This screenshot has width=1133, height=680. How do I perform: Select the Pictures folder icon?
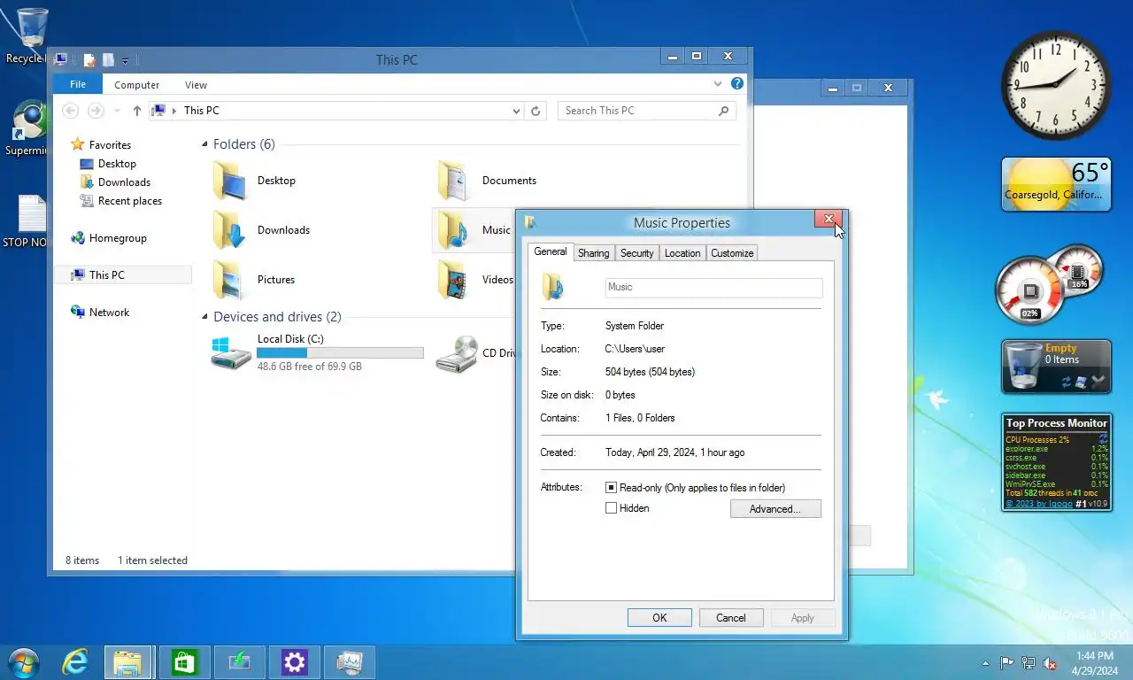click(230, 280)
